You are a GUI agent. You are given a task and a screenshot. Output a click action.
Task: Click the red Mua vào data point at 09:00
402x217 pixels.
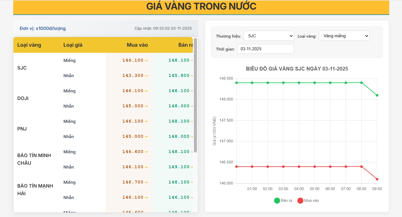377,179
